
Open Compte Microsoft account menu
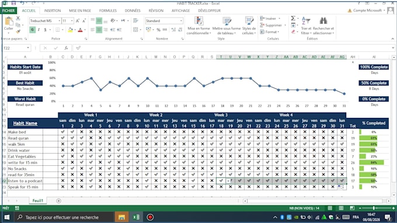coord(367,11)
